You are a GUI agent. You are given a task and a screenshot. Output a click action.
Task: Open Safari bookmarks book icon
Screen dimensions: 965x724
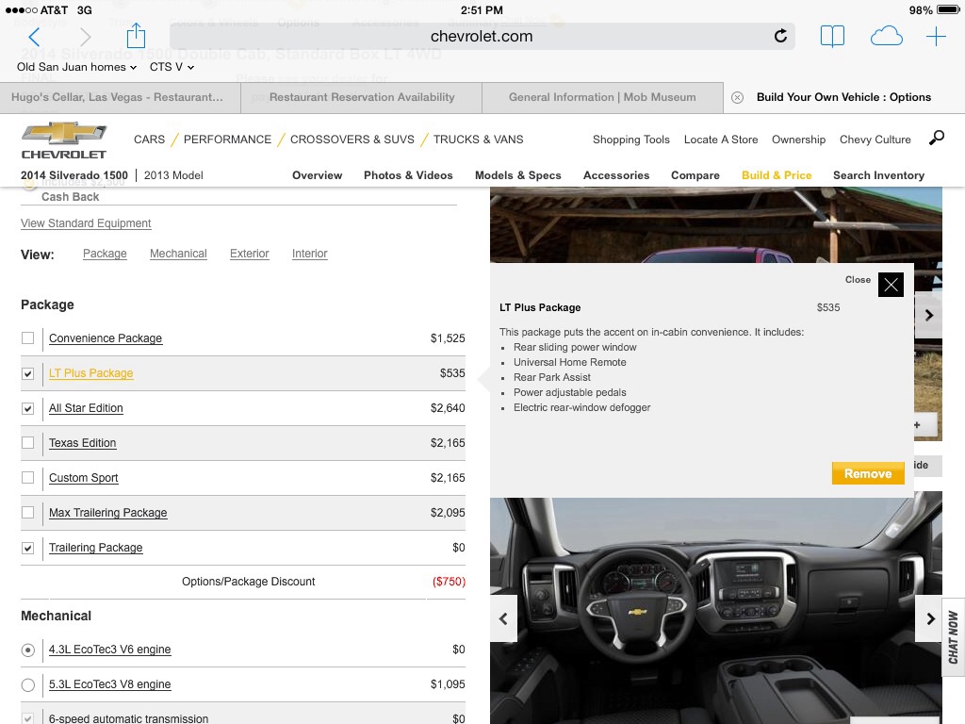832,37
